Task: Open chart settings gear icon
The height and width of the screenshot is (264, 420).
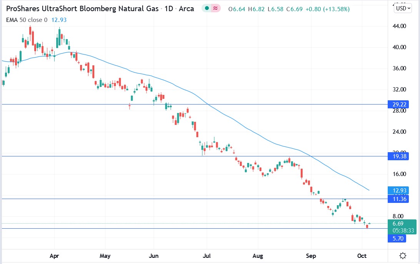Action: [x=403, y=256]
